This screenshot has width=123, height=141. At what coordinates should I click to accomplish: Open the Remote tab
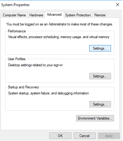click(x=100, y=15)
